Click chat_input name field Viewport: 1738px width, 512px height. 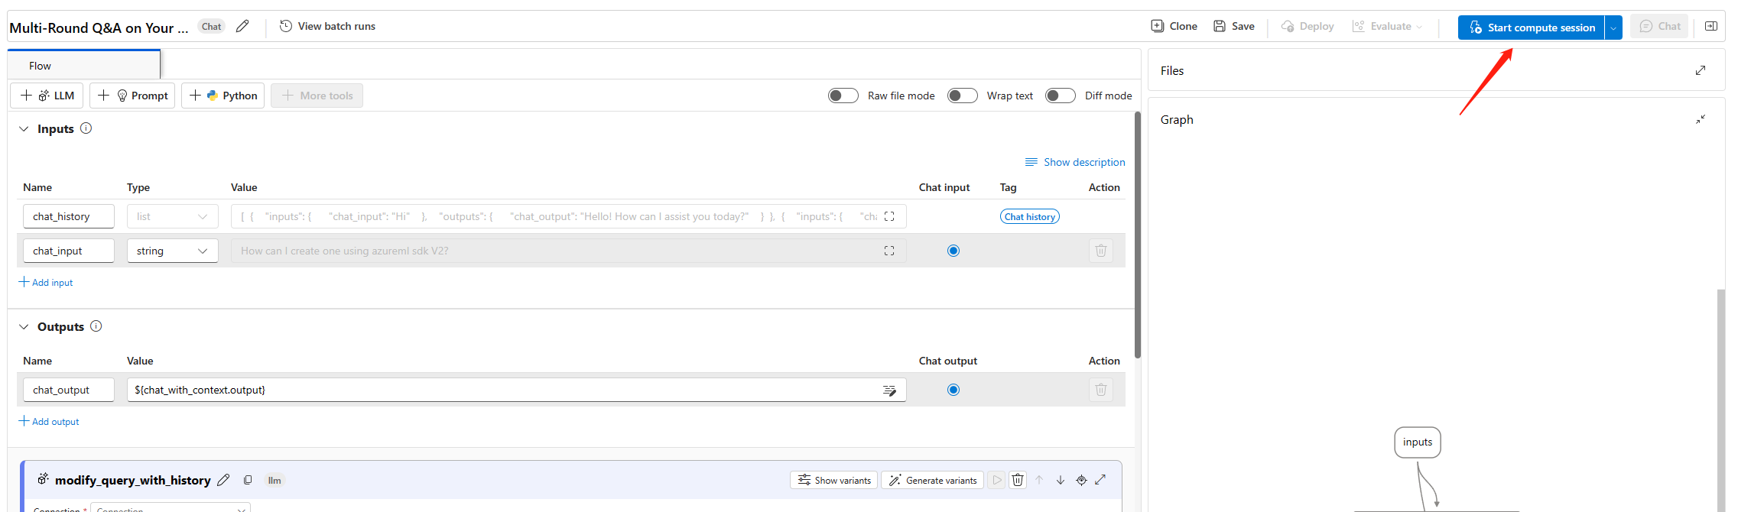pyautogui.click(x=69, y=251)
